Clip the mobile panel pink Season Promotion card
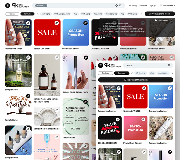The image size is (180, 160). click(x=143, y=120)
